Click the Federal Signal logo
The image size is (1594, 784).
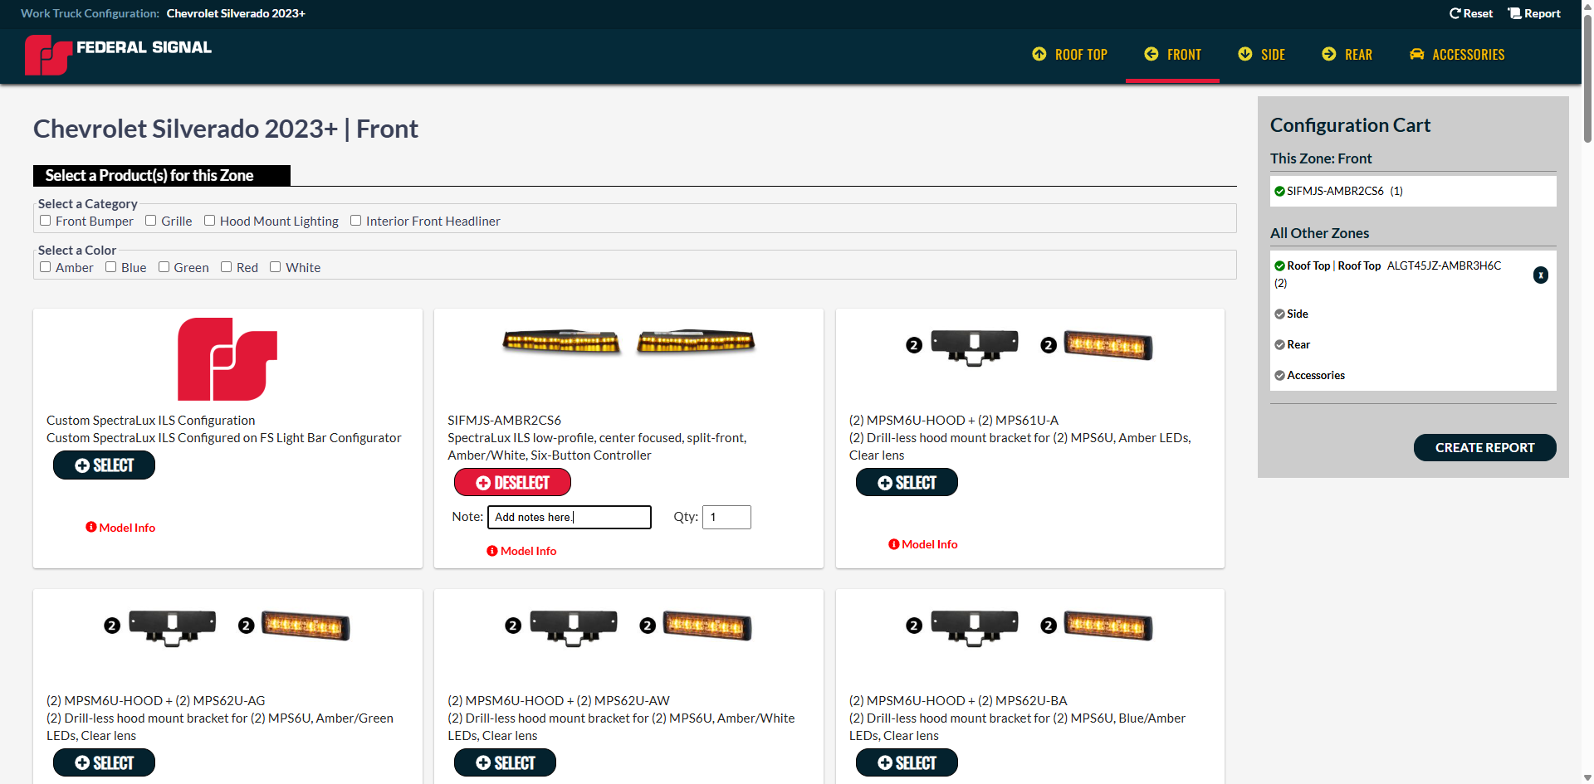118,55
